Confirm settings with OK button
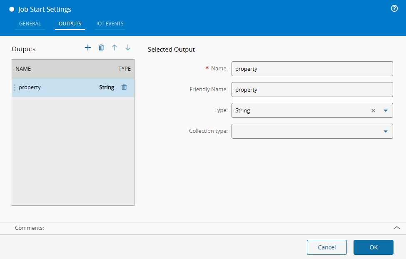The width and height of the screenshot is (406, 259). click(x=373, y=247)
